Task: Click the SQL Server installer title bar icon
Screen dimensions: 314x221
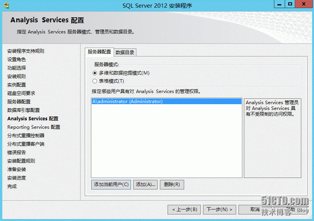Action: (7, 6)
